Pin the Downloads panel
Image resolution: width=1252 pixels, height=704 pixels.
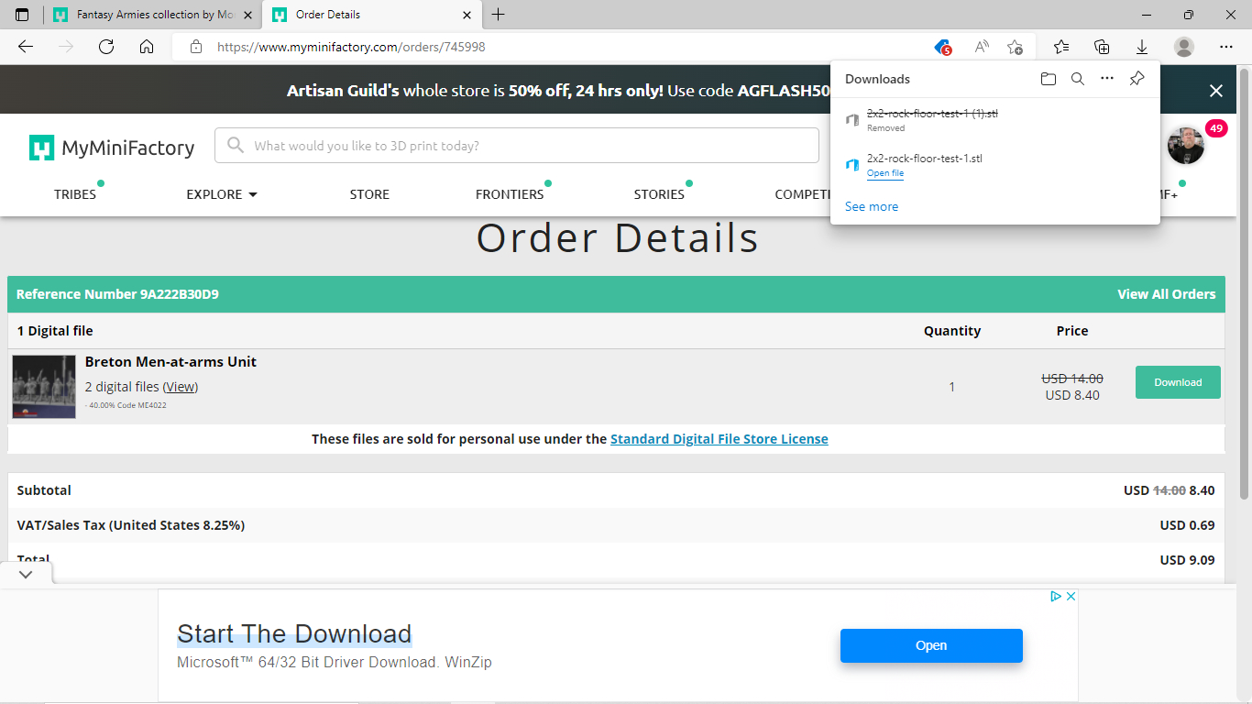pyautogui.click(x=1137, y=79)
